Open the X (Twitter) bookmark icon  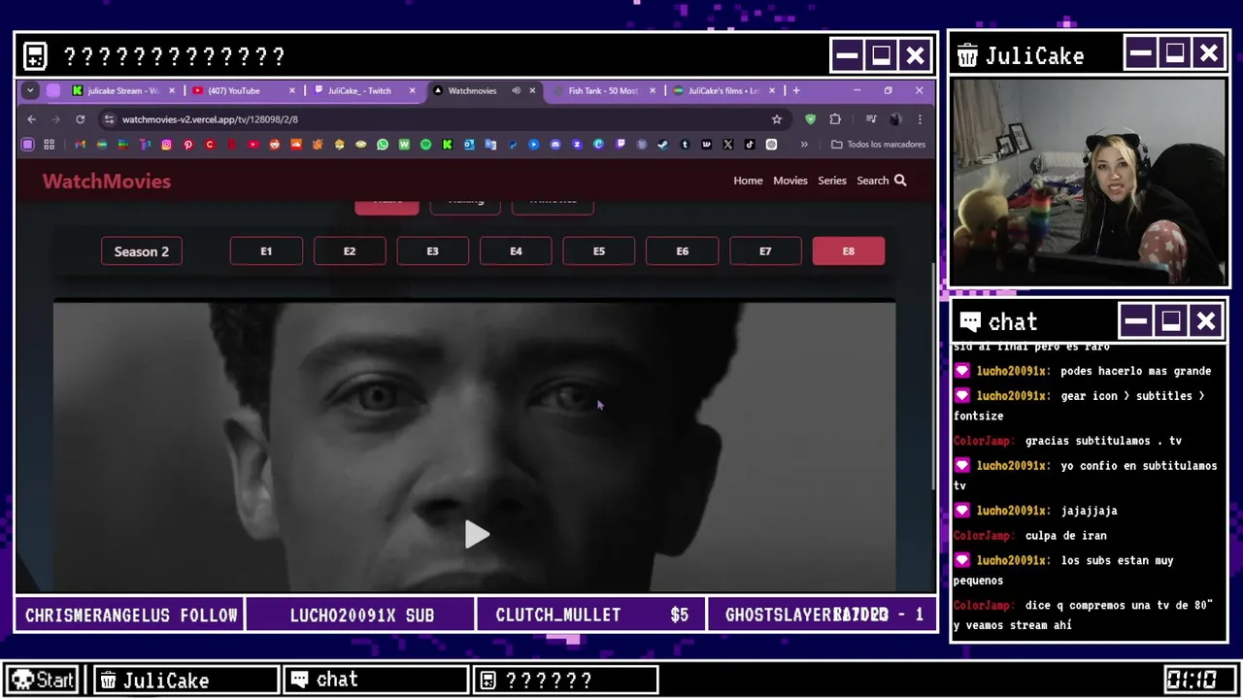point(727,145)
